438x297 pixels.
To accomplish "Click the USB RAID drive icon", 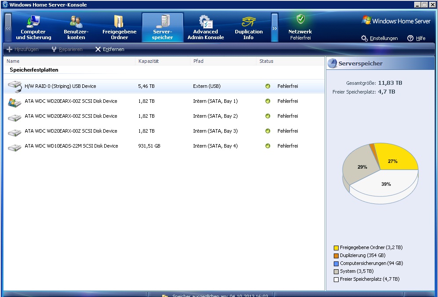I will click(15, 87).
